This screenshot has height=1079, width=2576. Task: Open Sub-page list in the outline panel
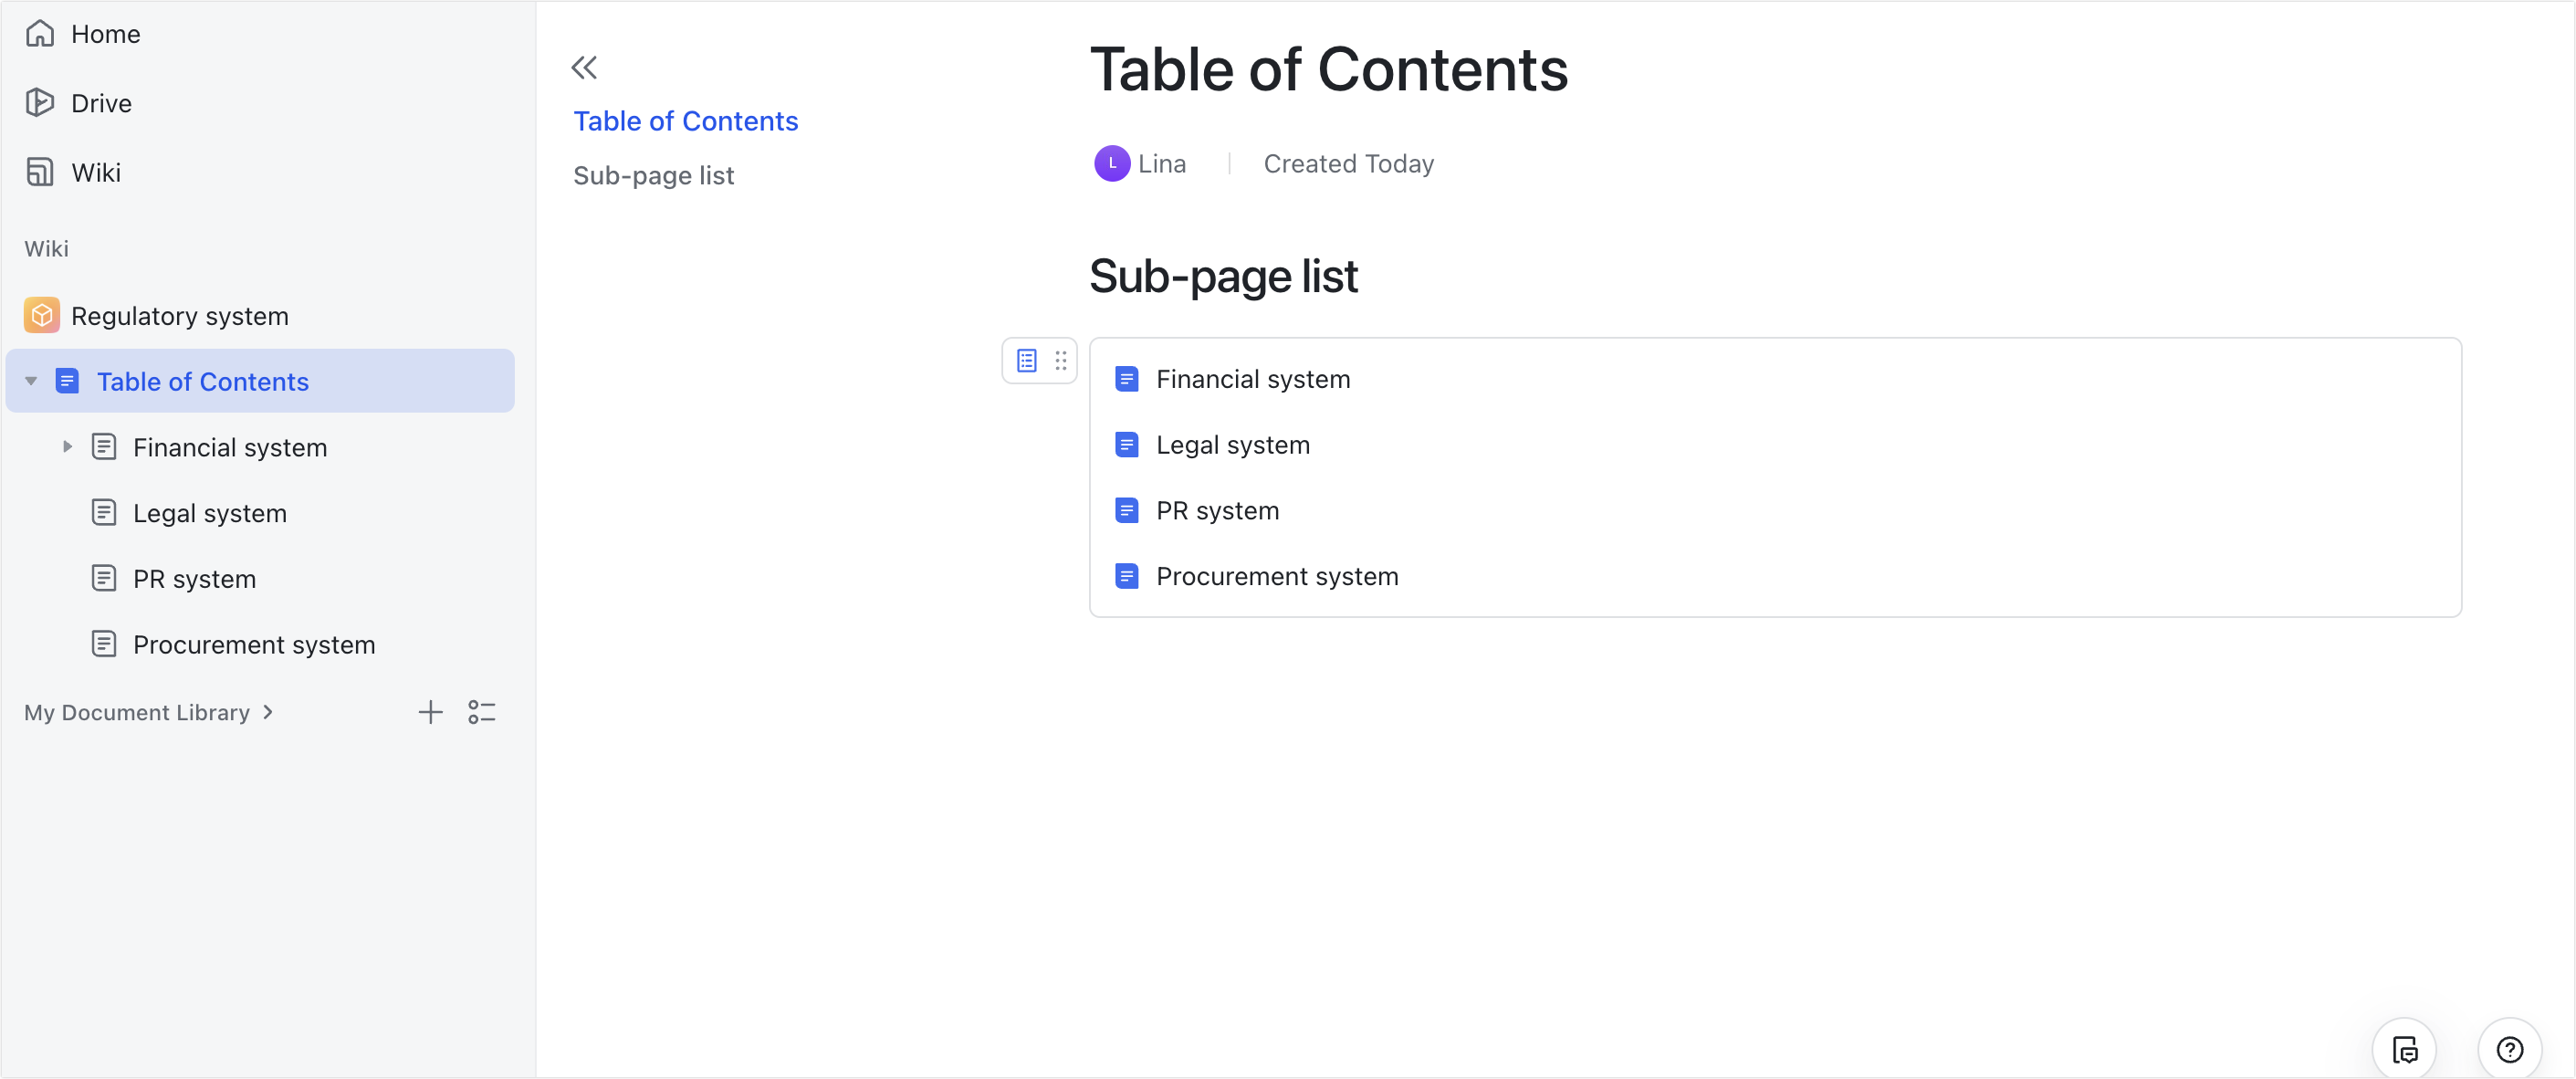click(652, 175)
